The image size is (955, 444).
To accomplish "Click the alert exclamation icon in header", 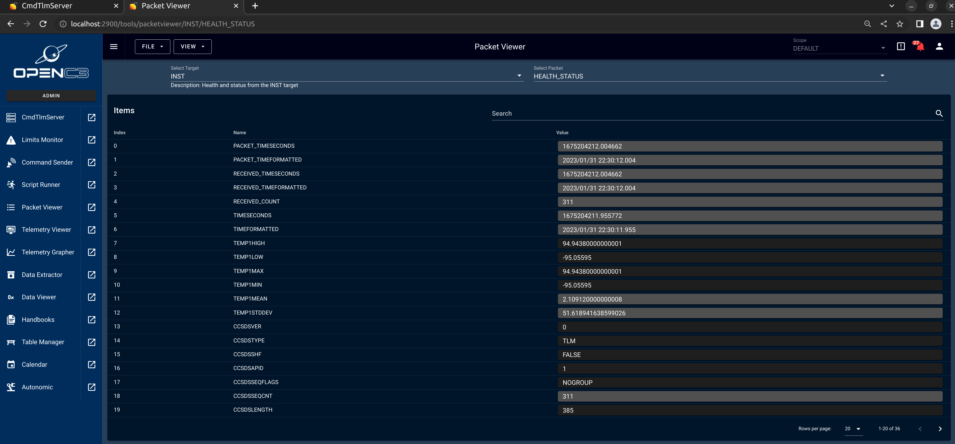I will coord(901,46).
